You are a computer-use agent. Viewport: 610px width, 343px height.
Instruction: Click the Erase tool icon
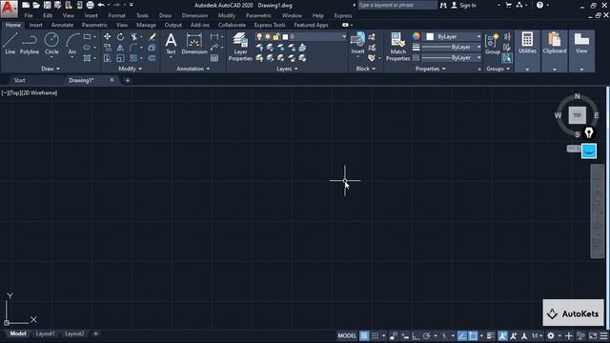tap(152, 36)
